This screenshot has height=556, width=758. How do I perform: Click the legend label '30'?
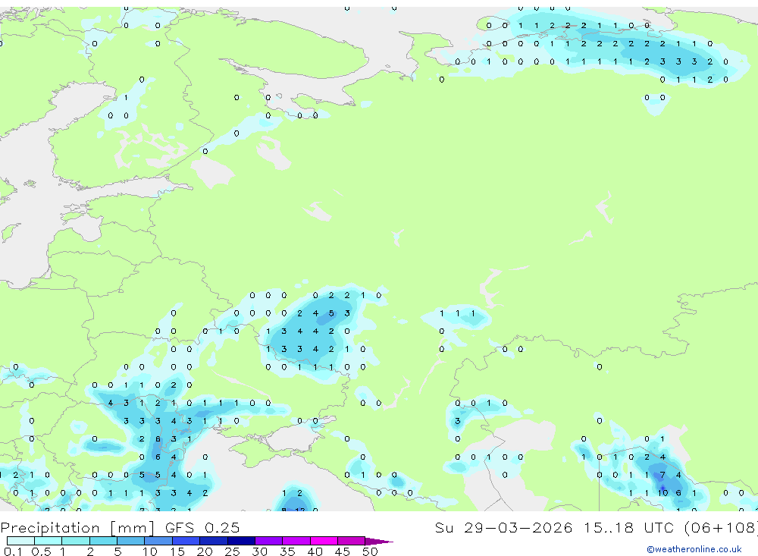click(x=259, y=551)
